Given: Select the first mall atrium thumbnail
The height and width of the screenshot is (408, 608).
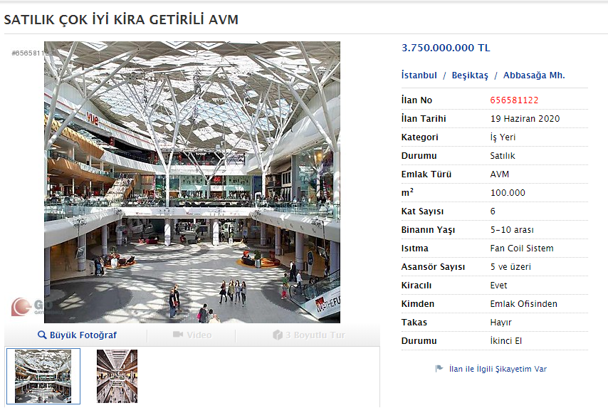Looking at the screenshot, I should click(43, 376).
